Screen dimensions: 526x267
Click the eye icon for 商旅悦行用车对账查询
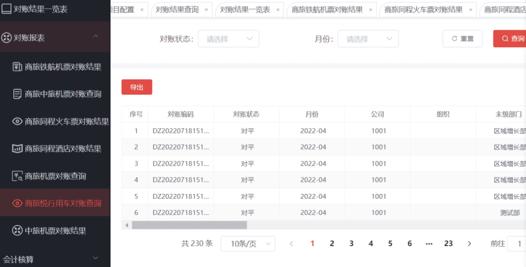pos(17,203)
